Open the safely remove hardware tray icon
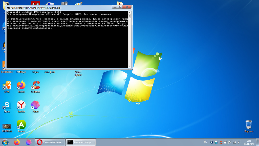259x146 pixels. coord(225,142)
